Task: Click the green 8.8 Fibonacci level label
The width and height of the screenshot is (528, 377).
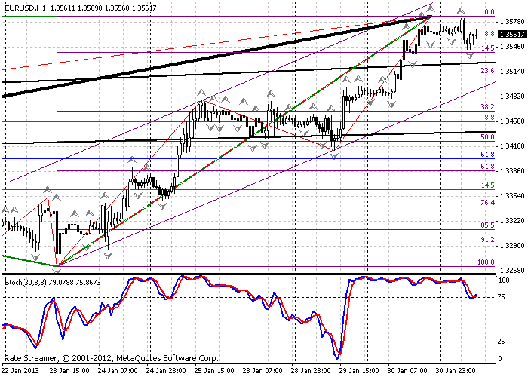Action: coord(490,118)
